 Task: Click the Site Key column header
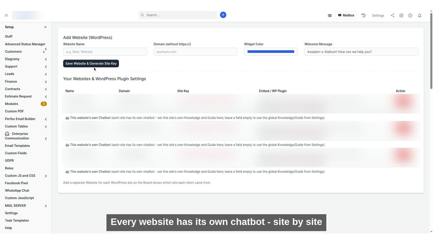point(183,91)
